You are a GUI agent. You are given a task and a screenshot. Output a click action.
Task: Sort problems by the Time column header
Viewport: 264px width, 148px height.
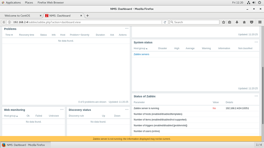(9, 35)
